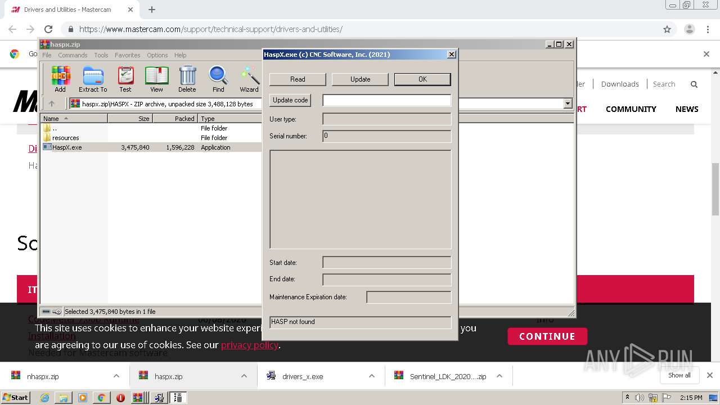The height and width of the screenshot is (405, 720).
Task: Click the Update code input field
Action: coord(387,100)
